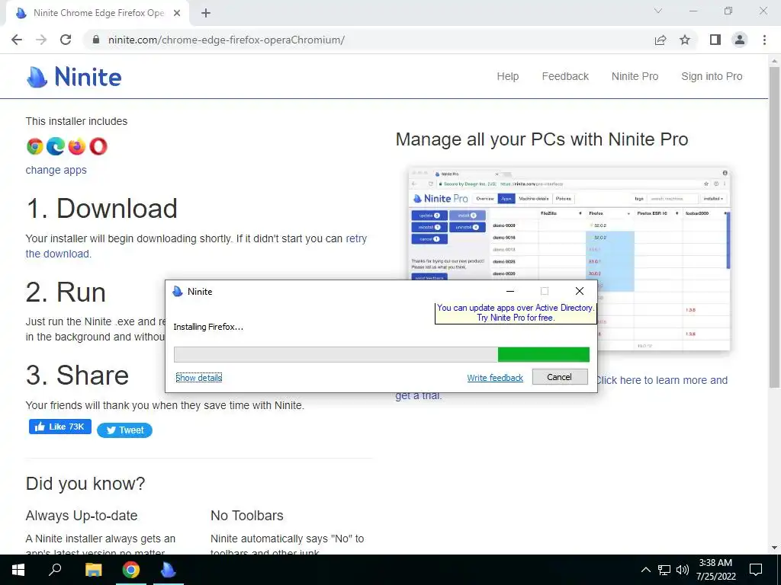The height and width of the screenshot is (585, 781).
Task: Click the address bar URL field
Action: [368, 40]
